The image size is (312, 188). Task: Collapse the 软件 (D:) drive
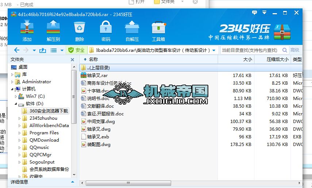click(16, 104)
